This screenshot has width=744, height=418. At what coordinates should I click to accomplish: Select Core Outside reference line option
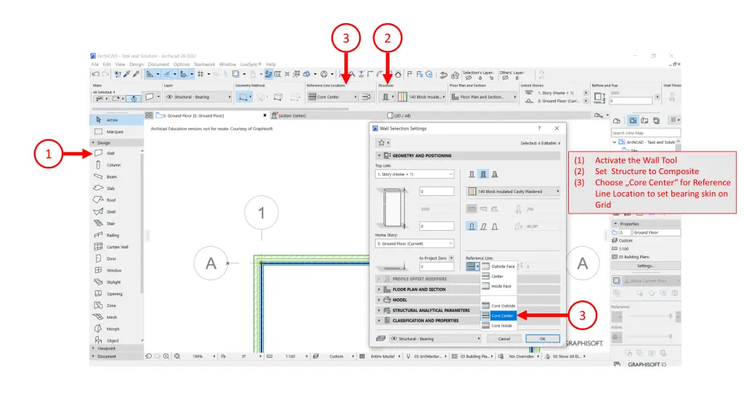point(498,306)
